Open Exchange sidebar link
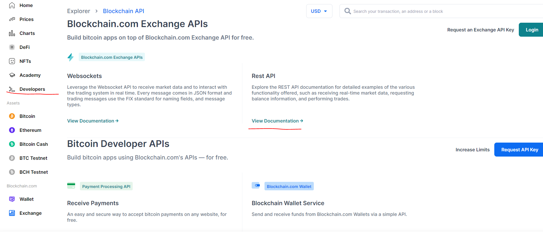The image size is (543, 236). click(x=30, y=213)
